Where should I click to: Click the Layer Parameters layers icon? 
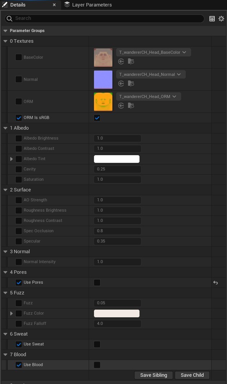[x=67, y=5]
